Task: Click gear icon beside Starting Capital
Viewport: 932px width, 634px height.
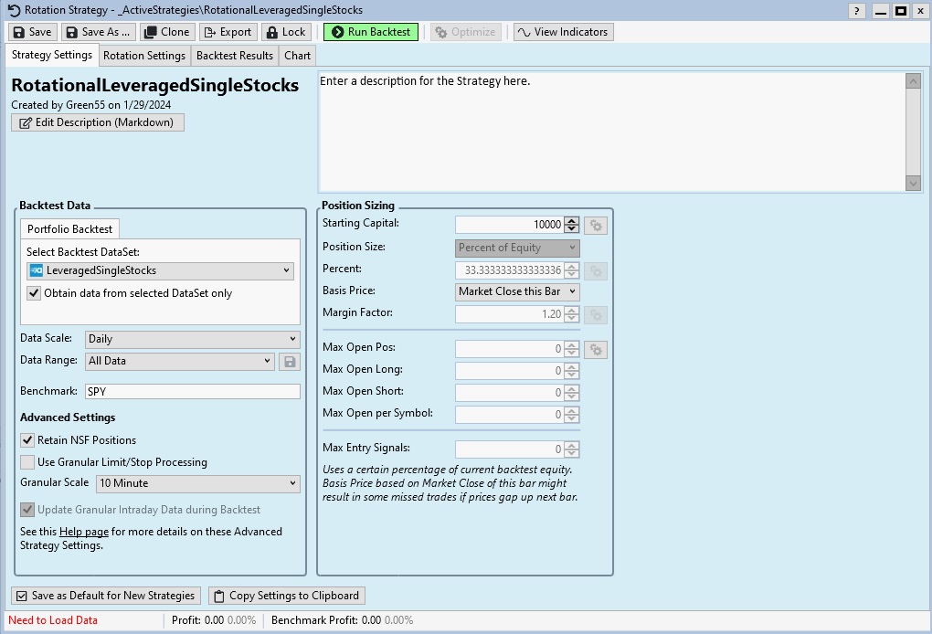Action: [596, 225]
